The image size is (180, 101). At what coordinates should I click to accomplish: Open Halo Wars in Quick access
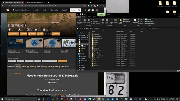83,44
